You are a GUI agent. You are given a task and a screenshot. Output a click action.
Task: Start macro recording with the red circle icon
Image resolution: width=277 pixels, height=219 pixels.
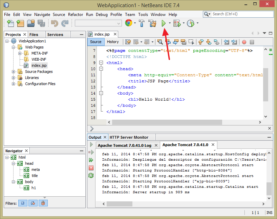pyautogui.click(x=244, y=42)
